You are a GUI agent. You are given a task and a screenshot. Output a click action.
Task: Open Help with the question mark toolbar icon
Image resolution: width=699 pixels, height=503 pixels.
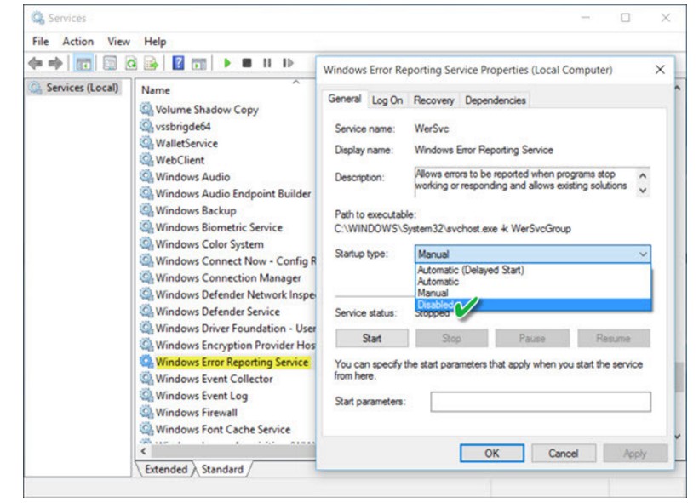178,63
